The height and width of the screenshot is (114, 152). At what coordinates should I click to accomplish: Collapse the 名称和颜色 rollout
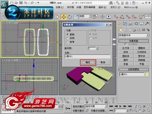point(134,69)
